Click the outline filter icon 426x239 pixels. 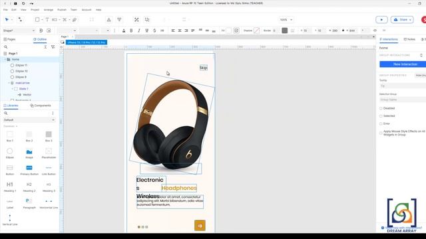[53, 47]
